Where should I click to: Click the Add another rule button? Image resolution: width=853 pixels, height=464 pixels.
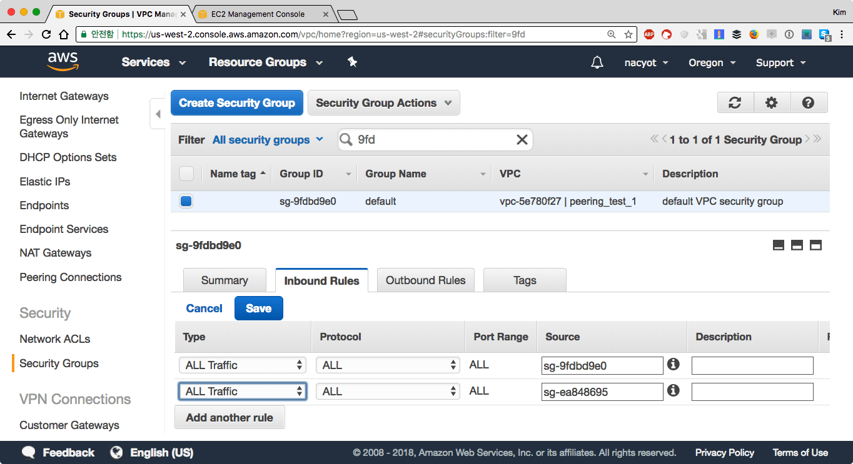230,418
